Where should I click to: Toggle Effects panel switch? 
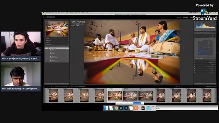click(195, 71)
